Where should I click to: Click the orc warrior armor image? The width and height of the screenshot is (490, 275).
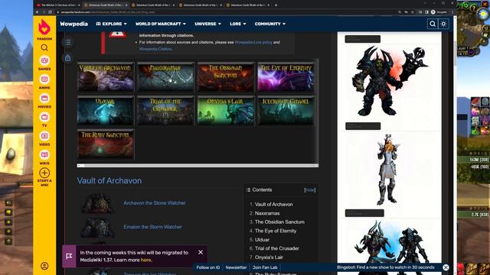click(x=389, y=82)
